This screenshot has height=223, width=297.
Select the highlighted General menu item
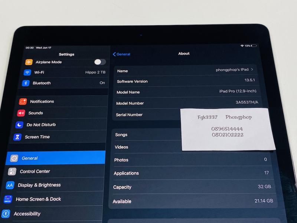coord(56,158)
